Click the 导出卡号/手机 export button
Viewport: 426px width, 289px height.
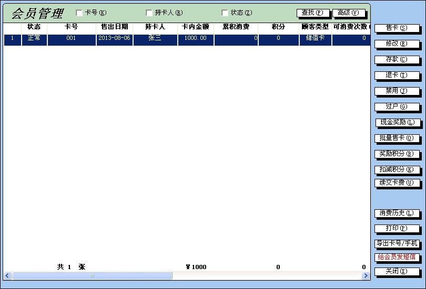pos(397,243)
